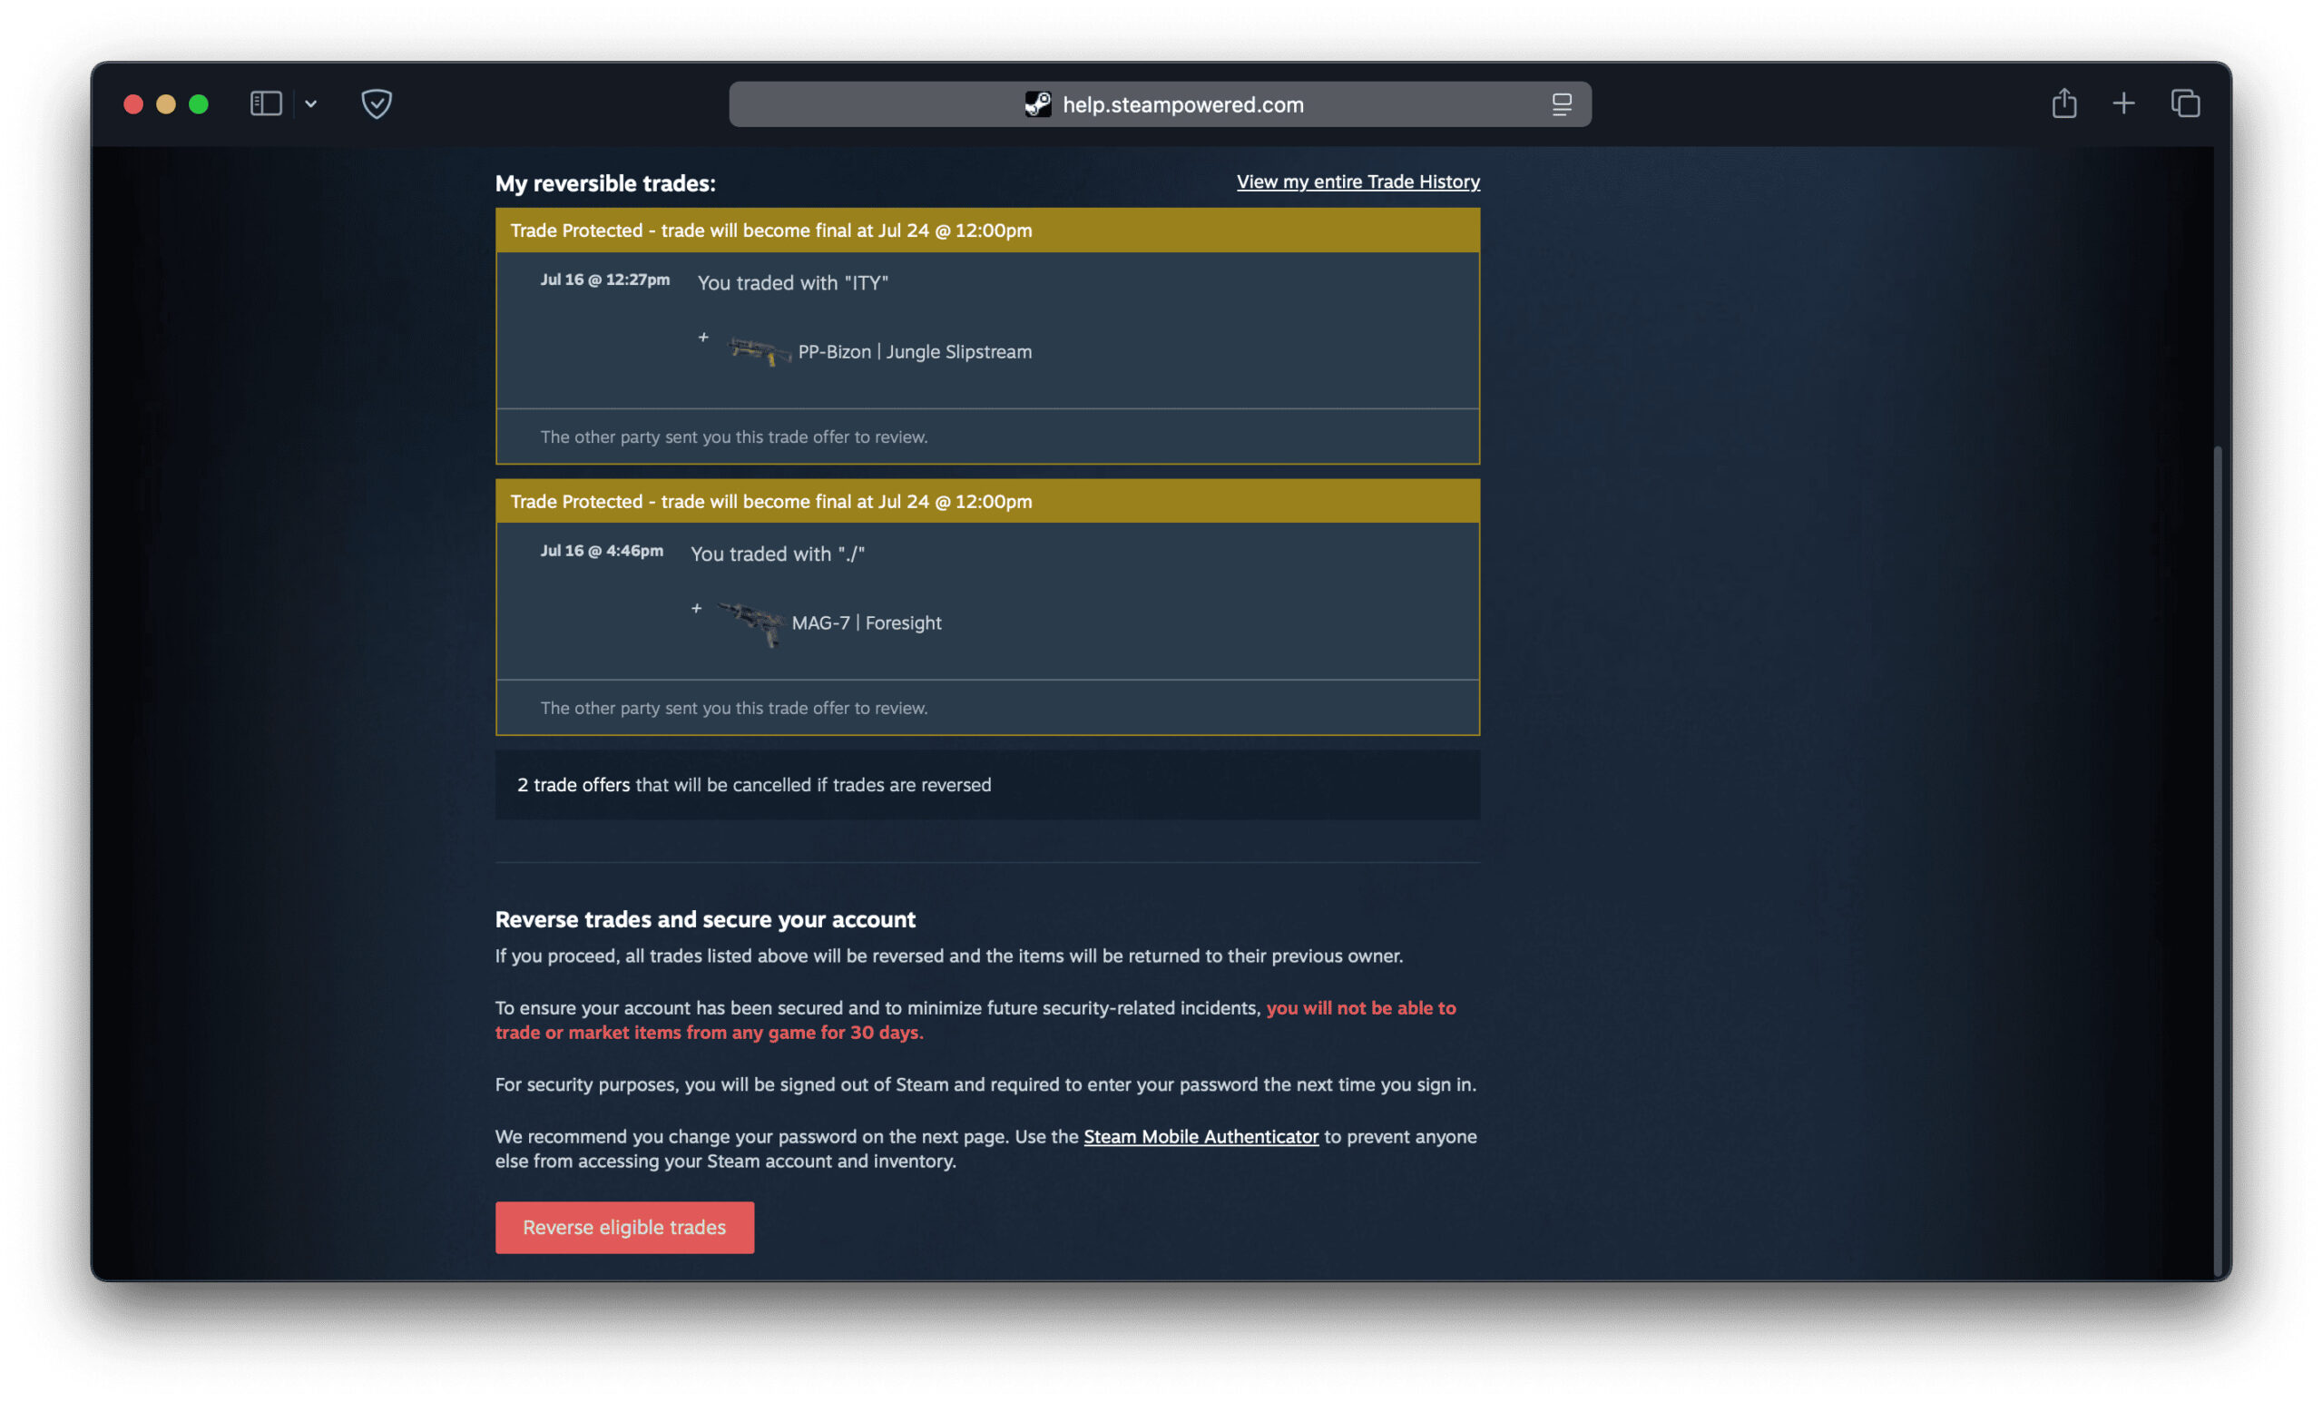The width and height of the screenshot is (2323, 1402).
Task: Open a new browser tab
Action: (2123, 103)
